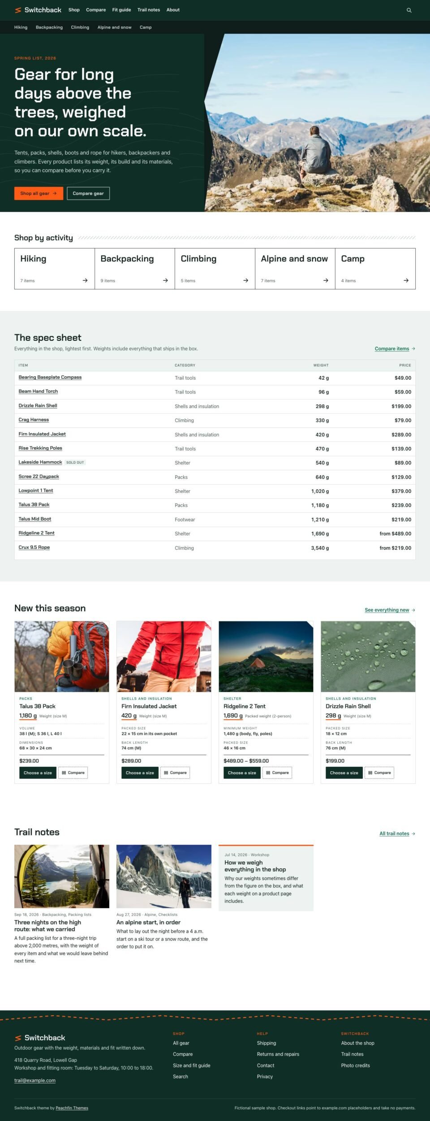Screen dimensions: 430x1121
Task: Open the Crux 9.5 Rope item
Action: (x=34, y=547)
